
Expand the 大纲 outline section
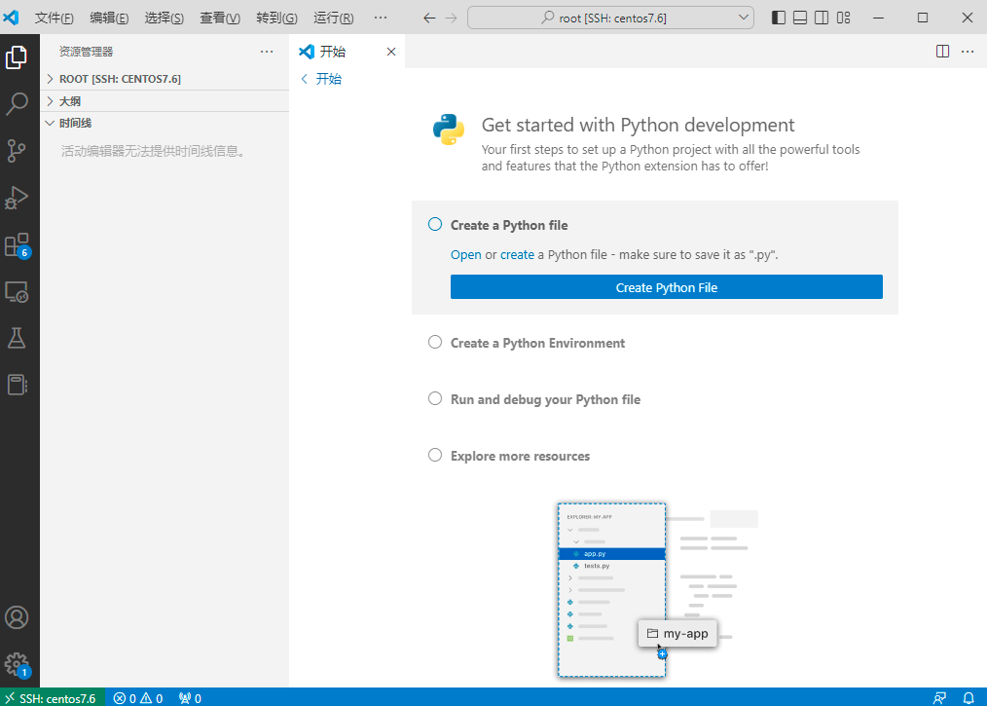(164, 100)
